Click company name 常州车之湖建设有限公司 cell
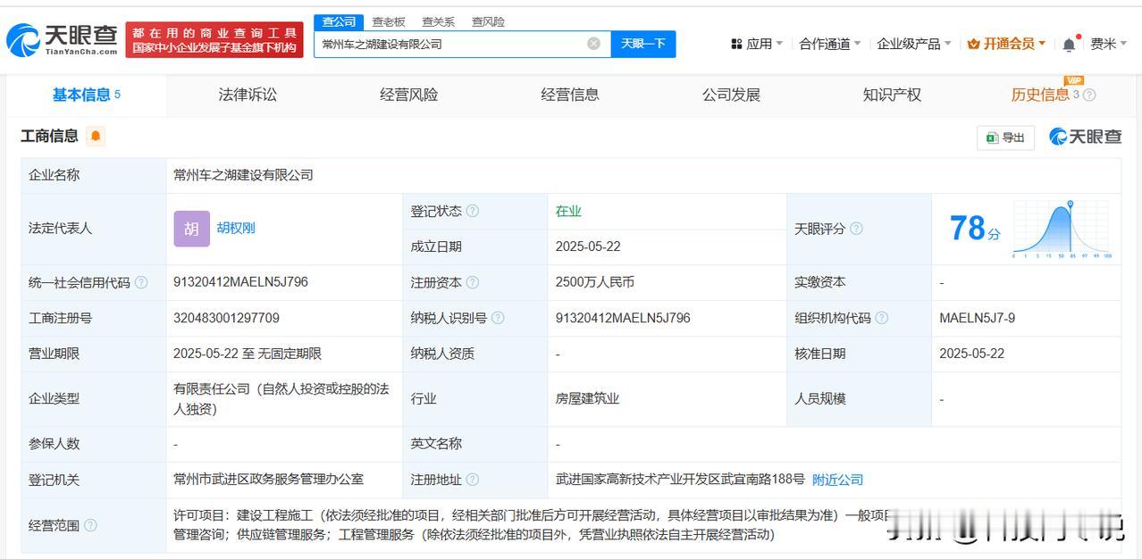Image resolution: width=1142 pixels, height=559 pixels. 243,175
